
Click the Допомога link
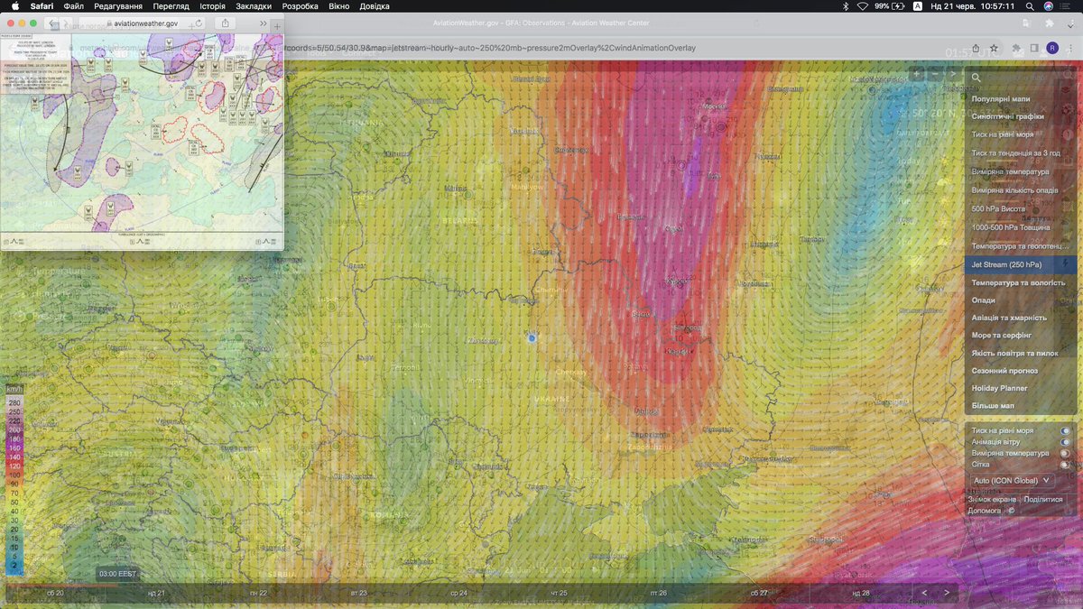tap(985, 511)
